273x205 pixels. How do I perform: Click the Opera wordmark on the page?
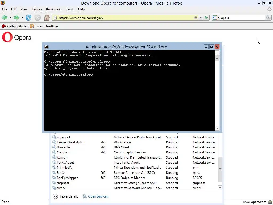(x=23, y=37)
